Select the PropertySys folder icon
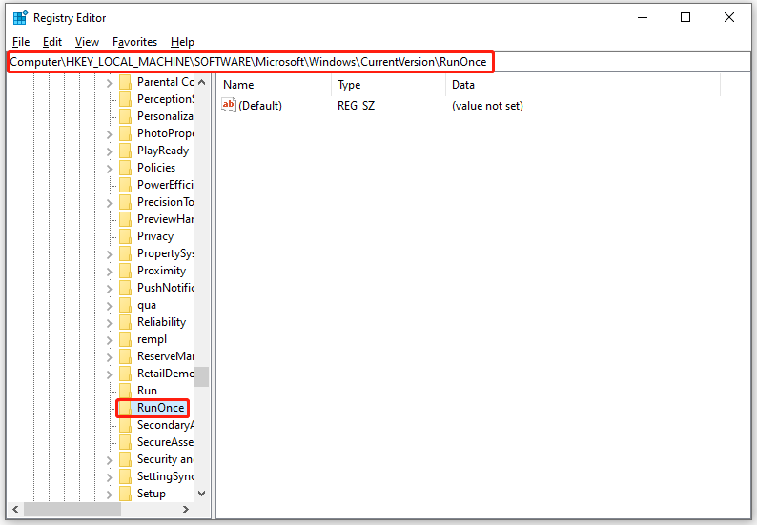The height and width of the screenshot is (525, 757). coord(125,253)
